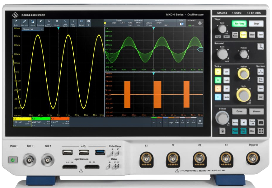
Task: Open Gen from the bottom signal bar
Action: [x=194, y=122]
